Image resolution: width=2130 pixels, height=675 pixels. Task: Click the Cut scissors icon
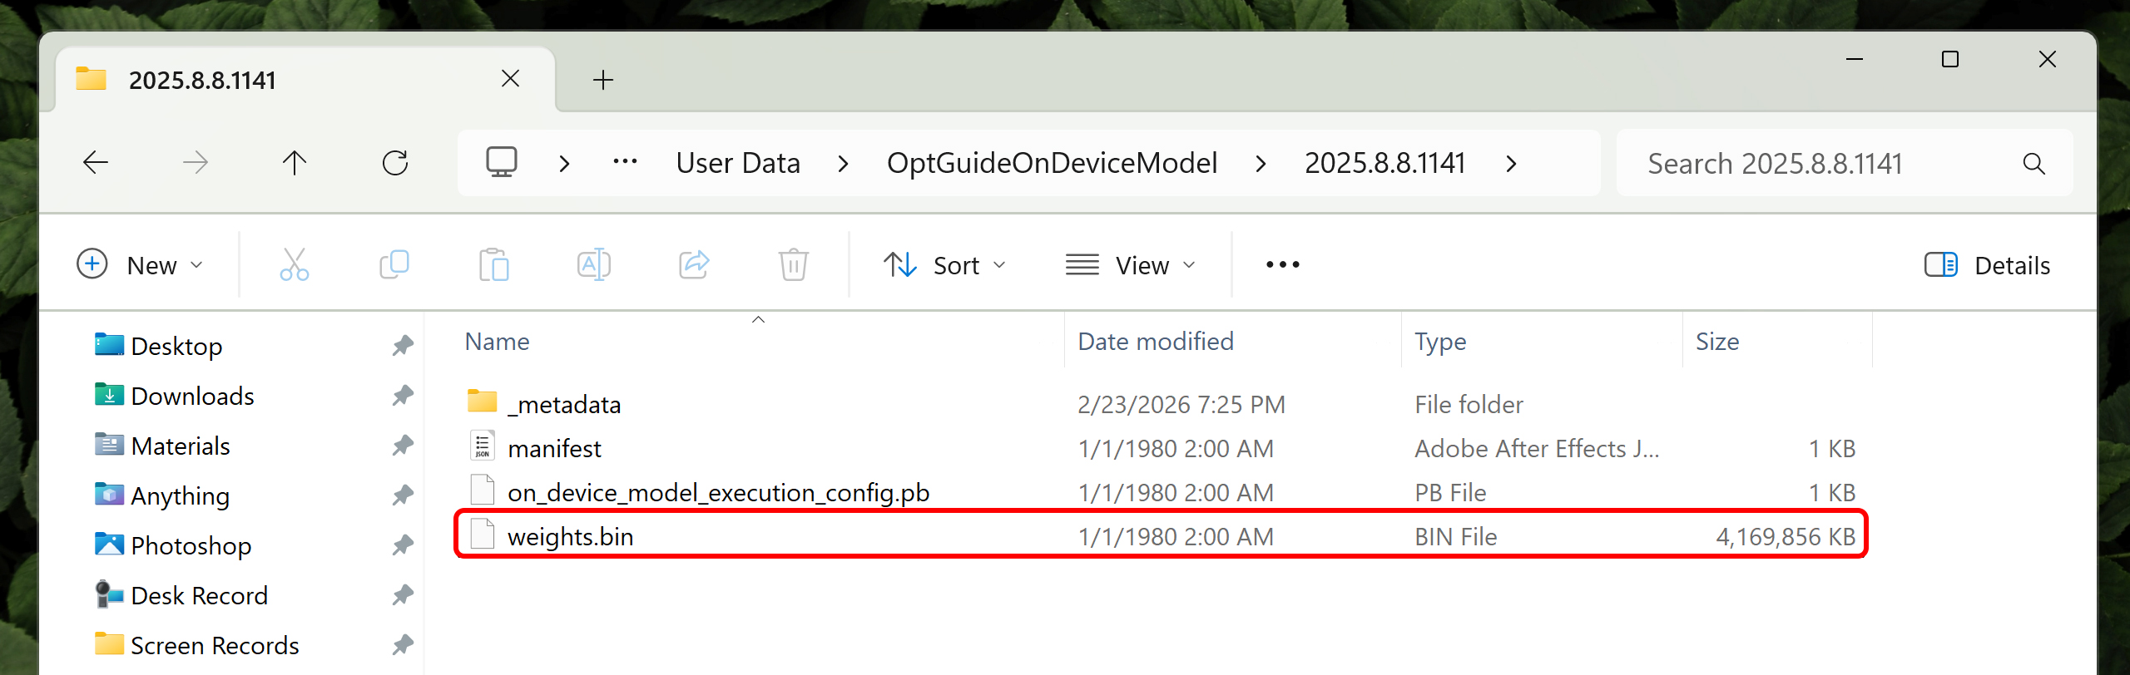coord(295,265)
